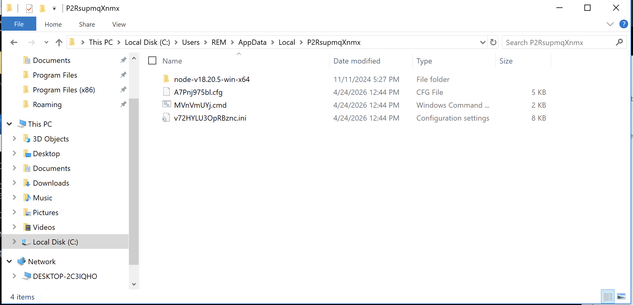Click Users in the address path
The width and height of the screenshot is (633, 305).
coord(191,42)
